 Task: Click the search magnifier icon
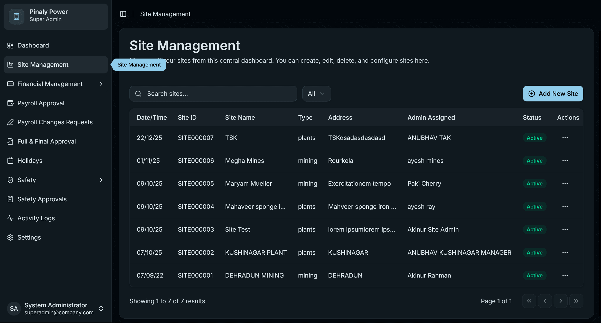138,94
